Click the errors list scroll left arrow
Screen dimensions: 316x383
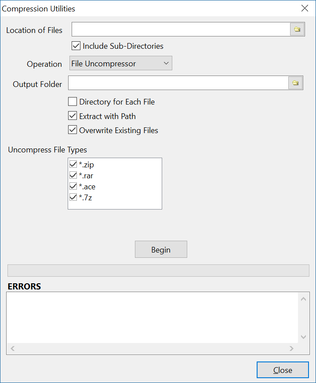13,348
